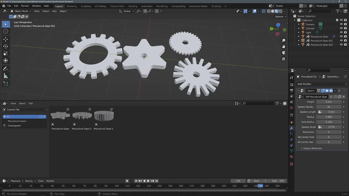The image size is (349, 196).
Task: Switch to Wireframe viewport shading
Action: point(269,11)
